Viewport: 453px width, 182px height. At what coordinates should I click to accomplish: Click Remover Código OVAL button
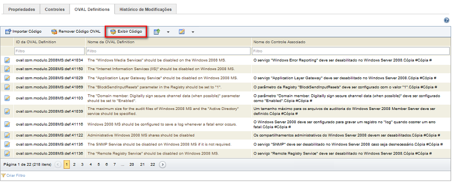(76, 31)
